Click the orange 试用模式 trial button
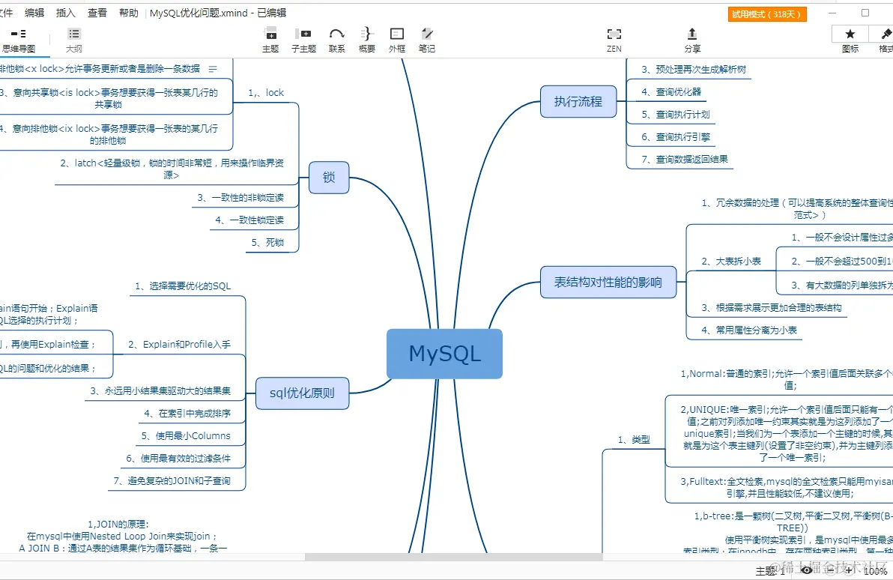Image resolution: width=893 pixels, height=580 pixels. click(x=766, y=13)
